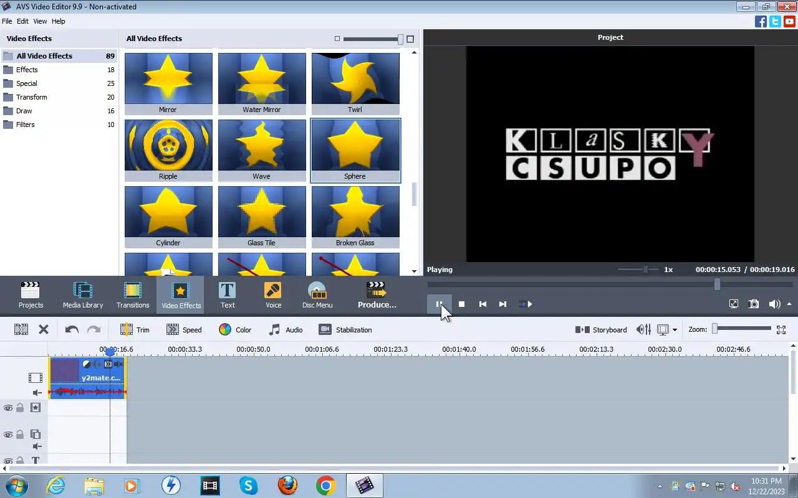
Task: Open the Audio settings
Action: [x=286, y=330]
